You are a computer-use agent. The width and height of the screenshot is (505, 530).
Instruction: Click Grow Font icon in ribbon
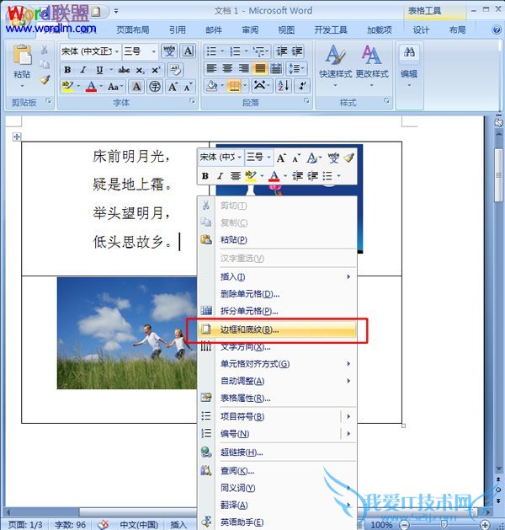click(x=173, y=87)
